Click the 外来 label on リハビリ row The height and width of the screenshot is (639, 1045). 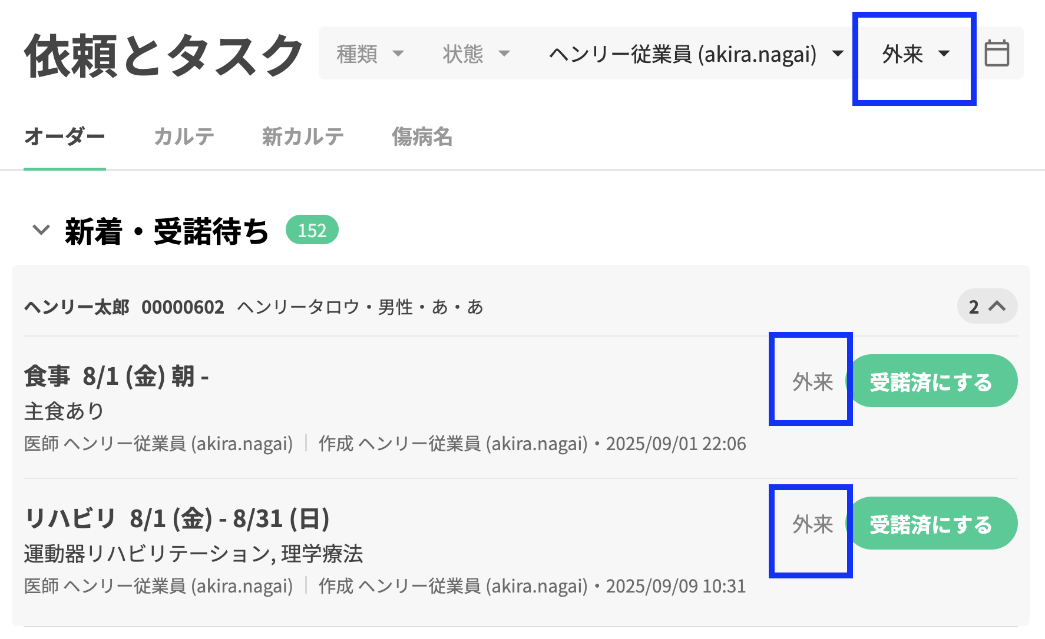click(x=812, y=524)
